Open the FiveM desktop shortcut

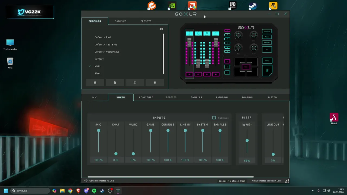pos(334,119)
